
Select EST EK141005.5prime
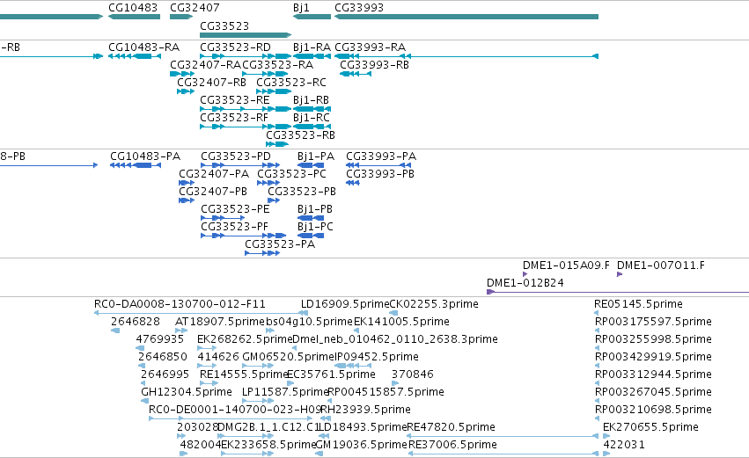356,331
